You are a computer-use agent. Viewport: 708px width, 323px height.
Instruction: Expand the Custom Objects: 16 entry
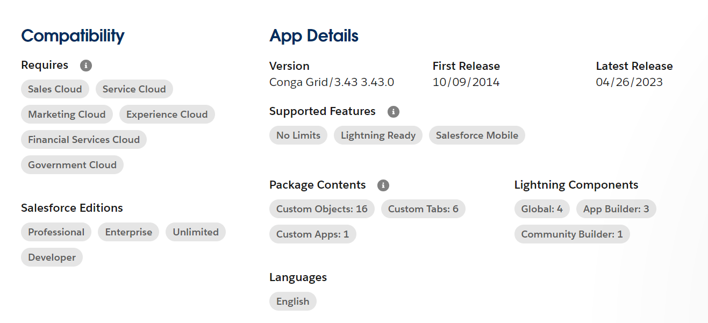(x=321, y=209)
